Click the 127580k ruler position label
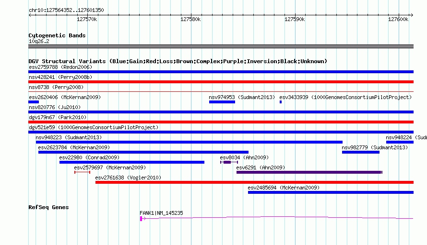The width and height of the screenshot is (427, 245). pos(190,19)
